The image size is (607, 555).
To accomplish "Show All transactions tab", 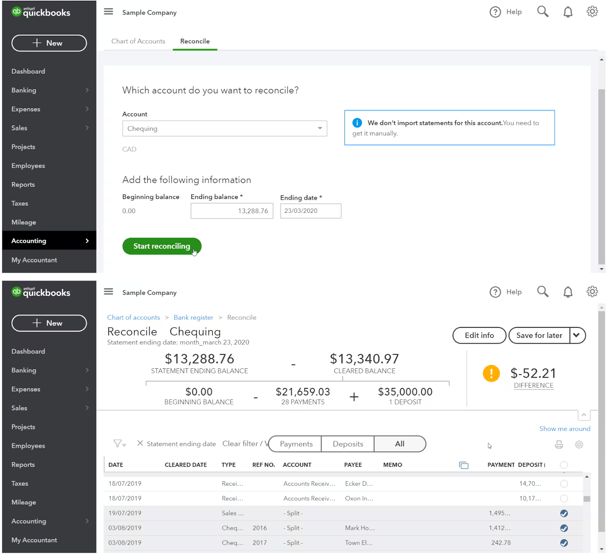I will pos(400,444).
